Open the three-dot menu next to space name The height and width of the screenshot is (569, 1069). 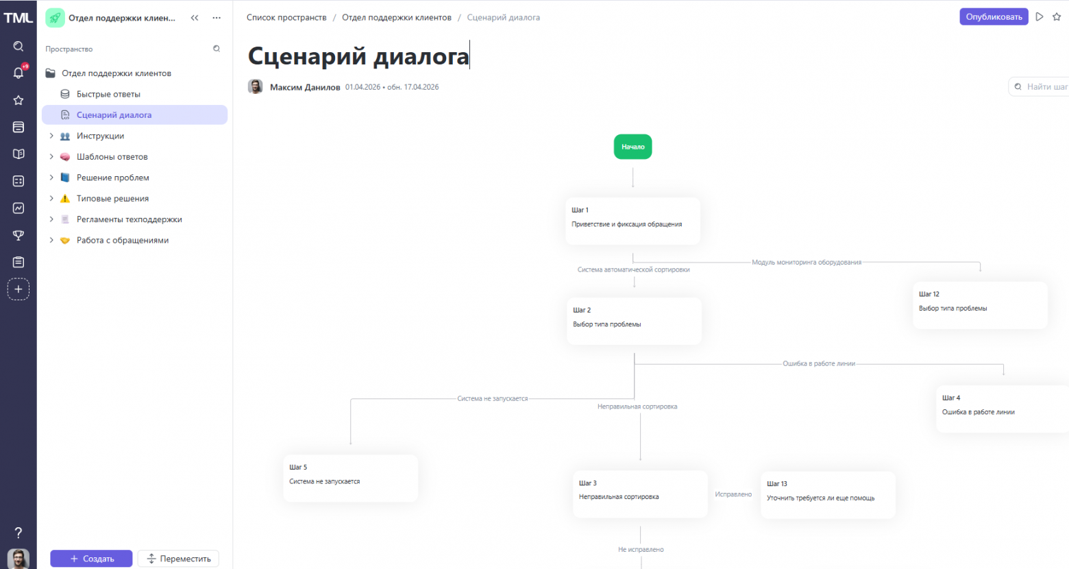pos(216,18)
